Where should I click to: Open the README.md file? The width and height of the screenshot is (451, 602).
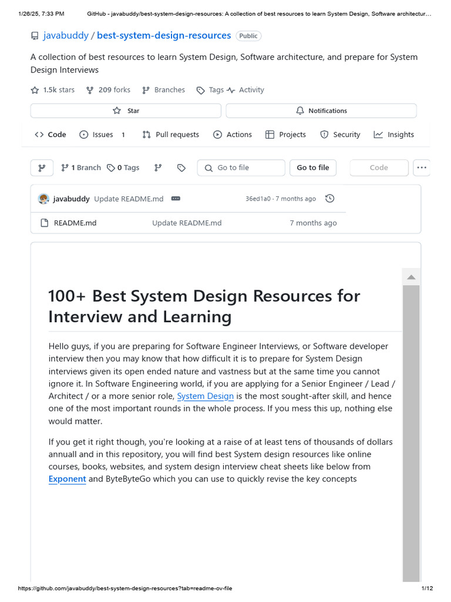[75, 223]
